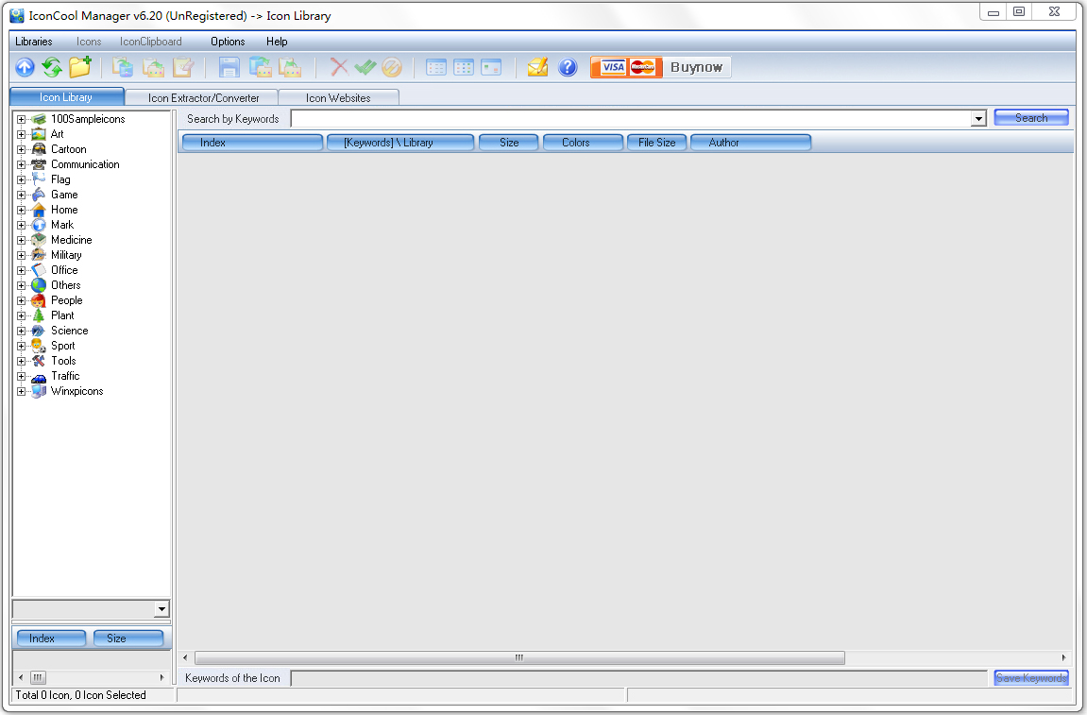The height and width of the screenshot is (715, 1087).
Task: Click the red X delete icon
Action: 338,66
